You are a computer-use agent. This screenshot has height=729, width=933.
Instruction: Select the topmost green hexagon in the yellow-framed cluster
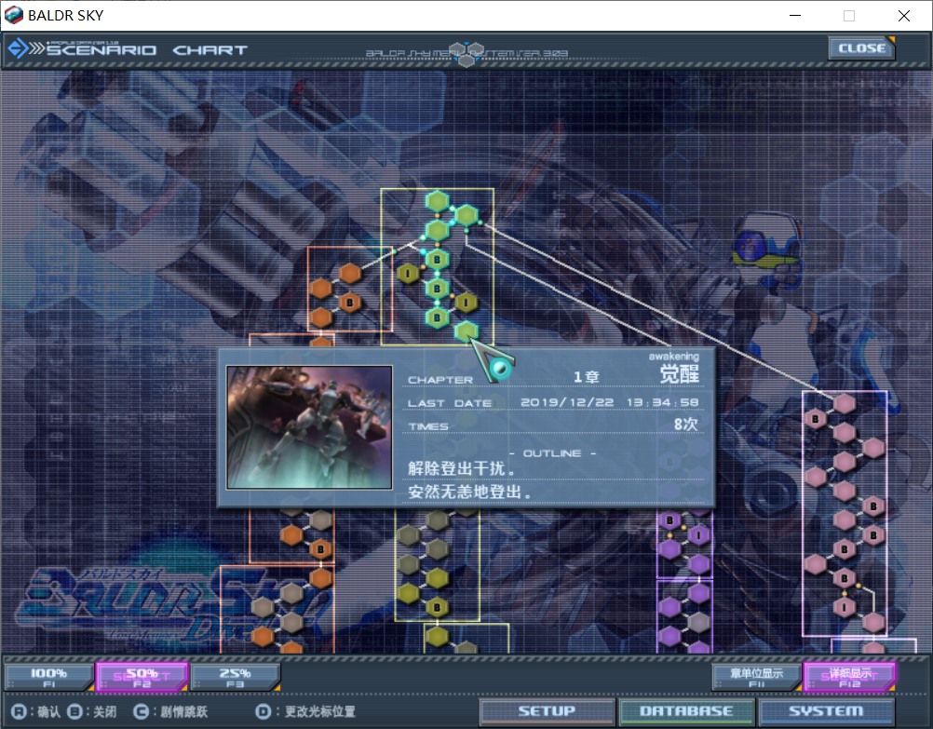438,201
